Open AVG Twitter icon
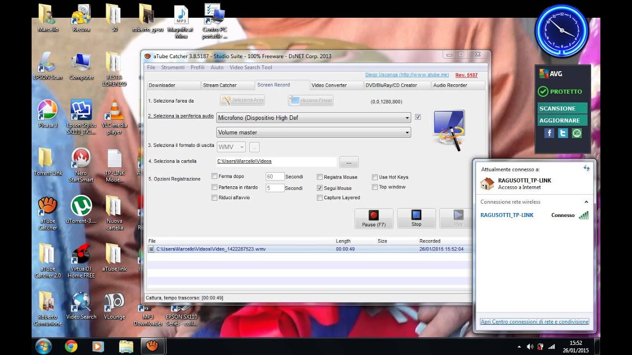This screenshot has width=632, height=355. pyautogui.click(x=563, y=133)
